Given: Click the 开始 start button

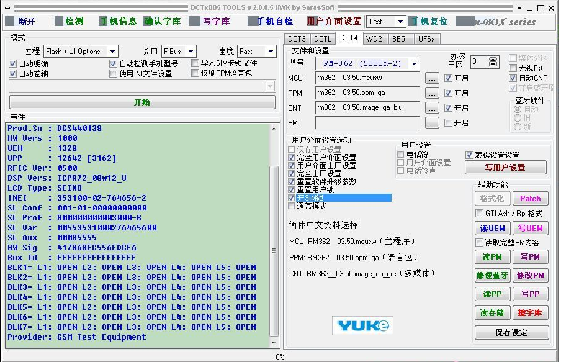Looking at the screenshot, I should tap(142, 102).
